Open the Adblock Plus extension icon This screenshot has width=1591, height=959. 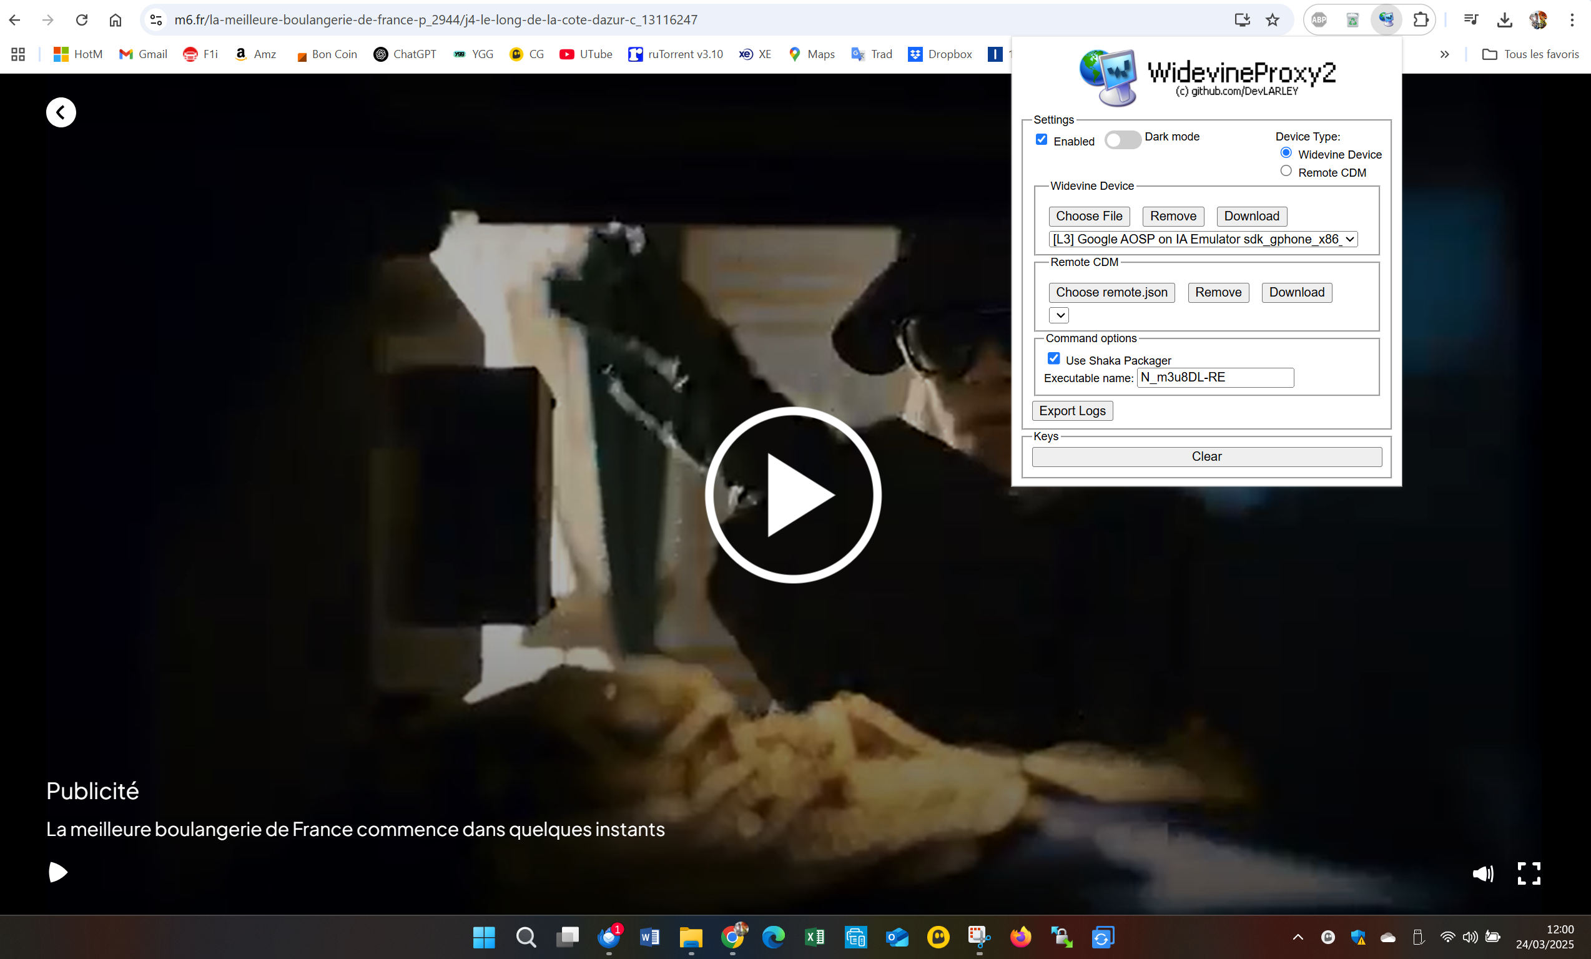1319,20
